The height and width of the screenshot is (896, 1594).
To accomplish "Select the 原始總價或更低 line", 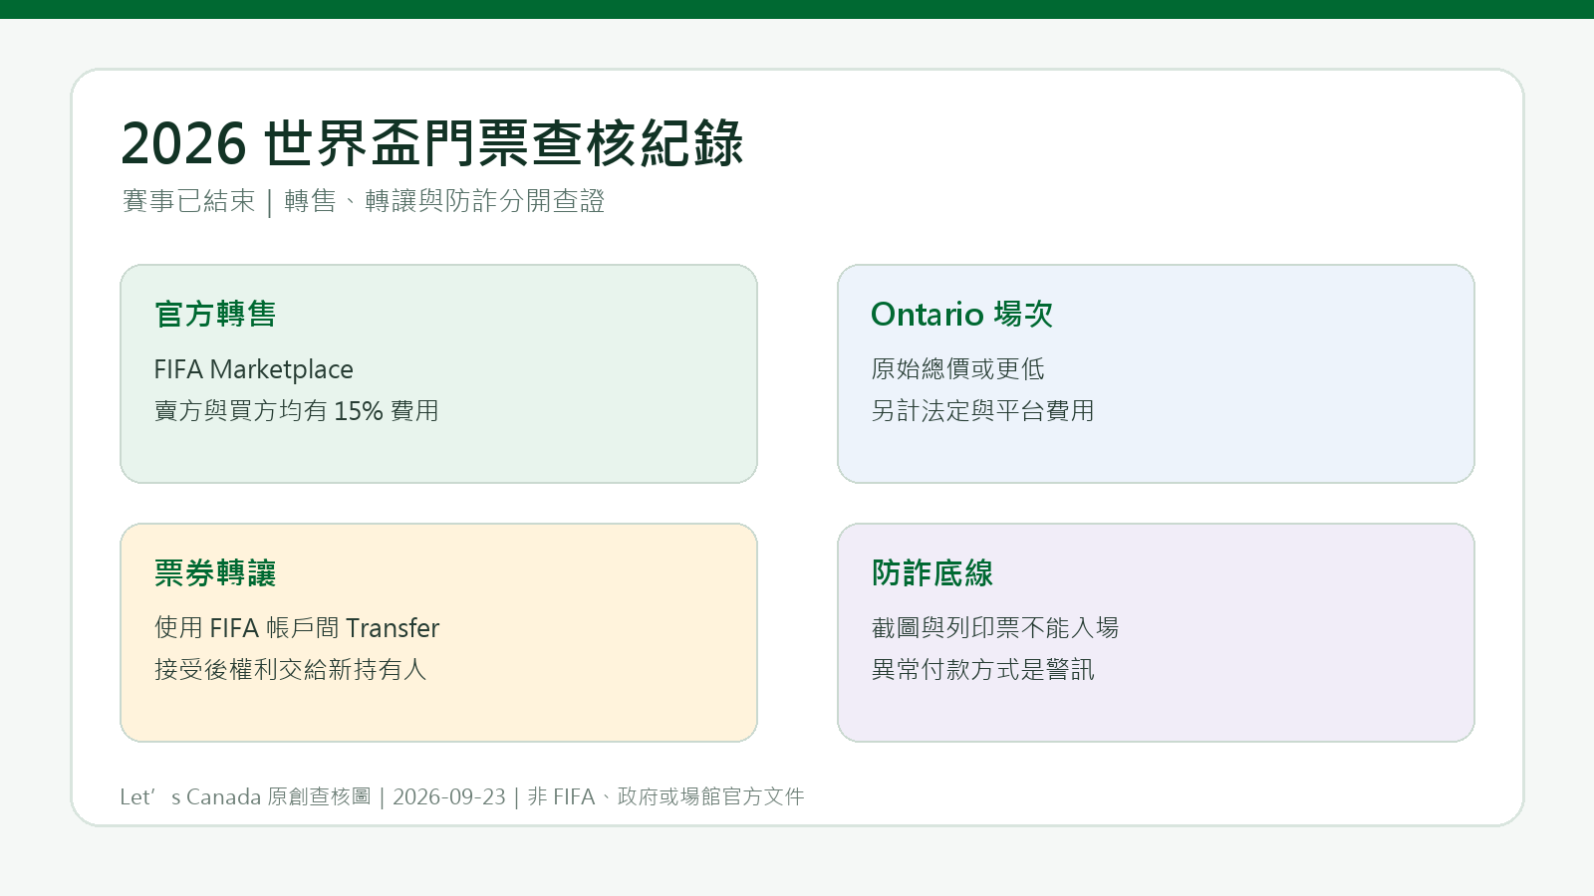I will 957,369.
